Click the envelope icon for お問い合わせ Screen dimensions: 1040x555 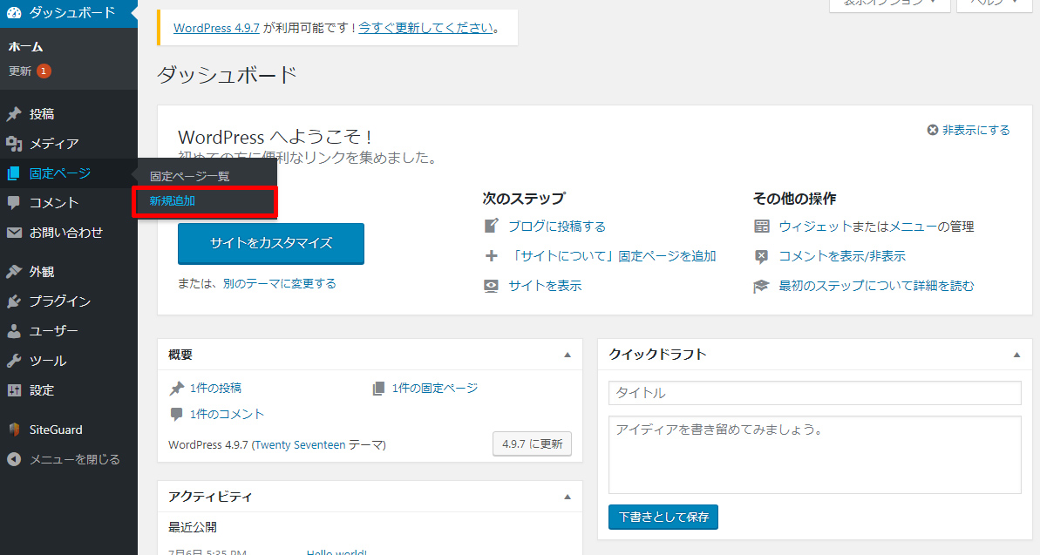click(14, 233)
